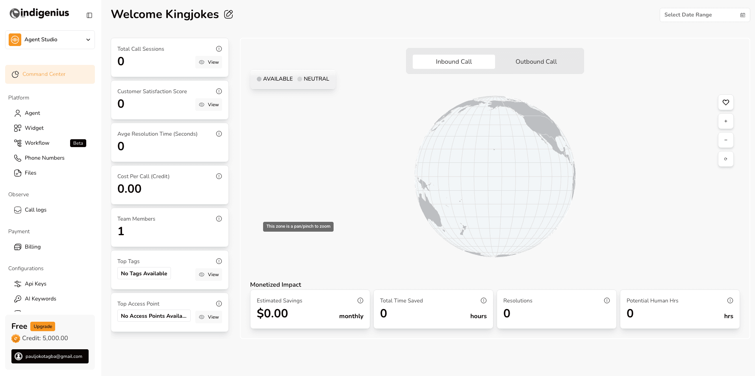Open account menu pauljokotagba@gmail.com

click(x=50, y=356)
